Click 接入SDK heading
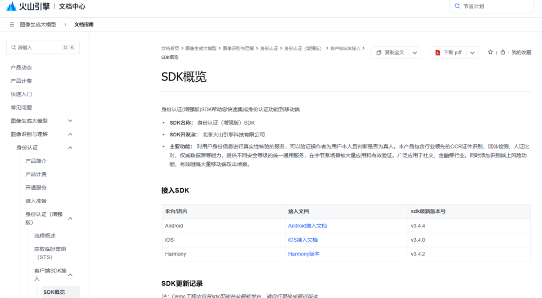This screenshot has width=542, height=298. (x=175, y=190)
